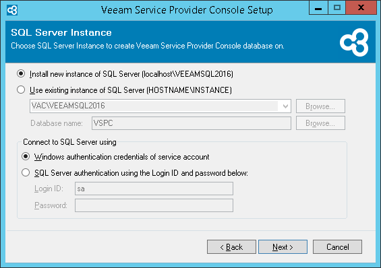Click the Veeam Service Provider Console Setup title
This screenshot has width=381, height=268.
tap(187, 10)
